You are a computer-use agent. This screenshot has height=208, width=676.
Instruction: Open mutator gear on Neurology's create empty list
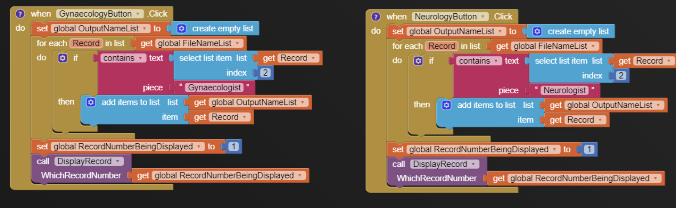click(x=537, y=31)
